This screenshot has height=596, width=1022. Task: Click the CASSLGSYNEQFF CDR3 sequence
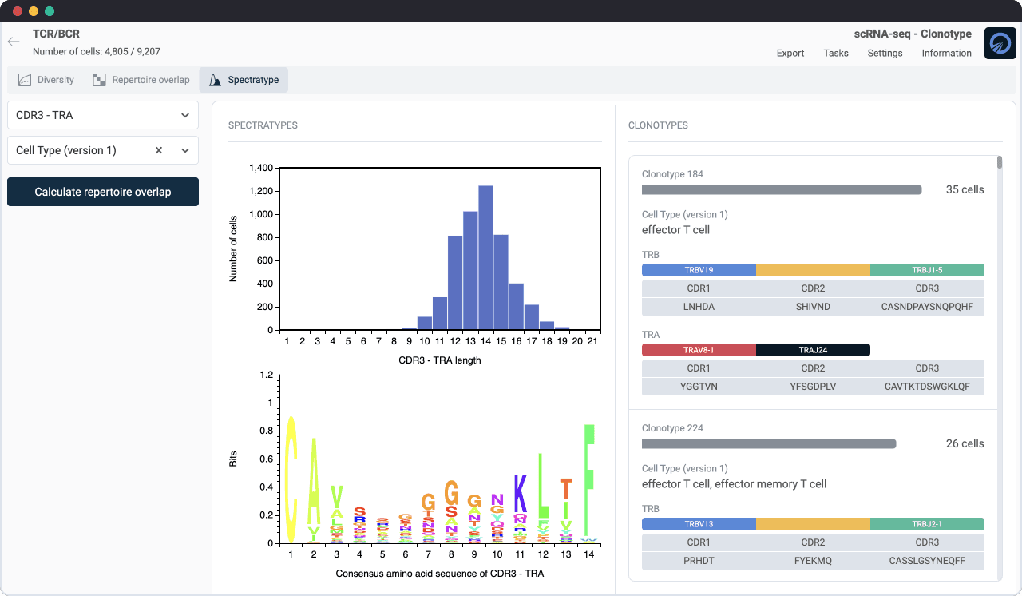[927, 561]
